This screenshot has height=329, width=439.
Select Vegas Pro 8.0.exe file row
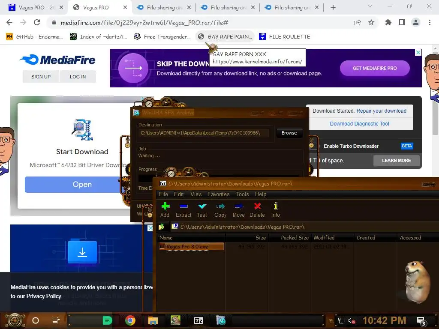(x=192, y=246)
